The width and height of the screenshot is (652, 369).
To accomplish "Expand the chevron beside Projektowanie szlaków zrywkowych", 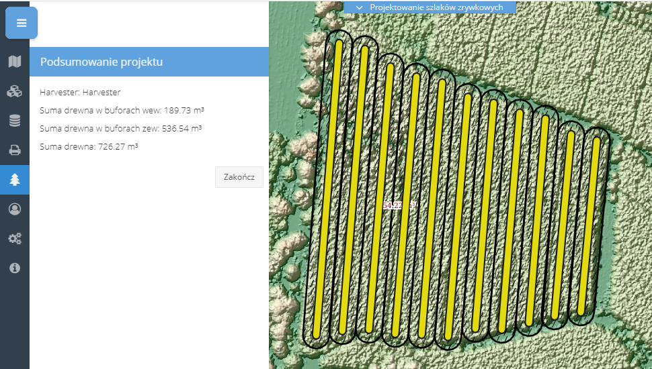I will 359,7.
